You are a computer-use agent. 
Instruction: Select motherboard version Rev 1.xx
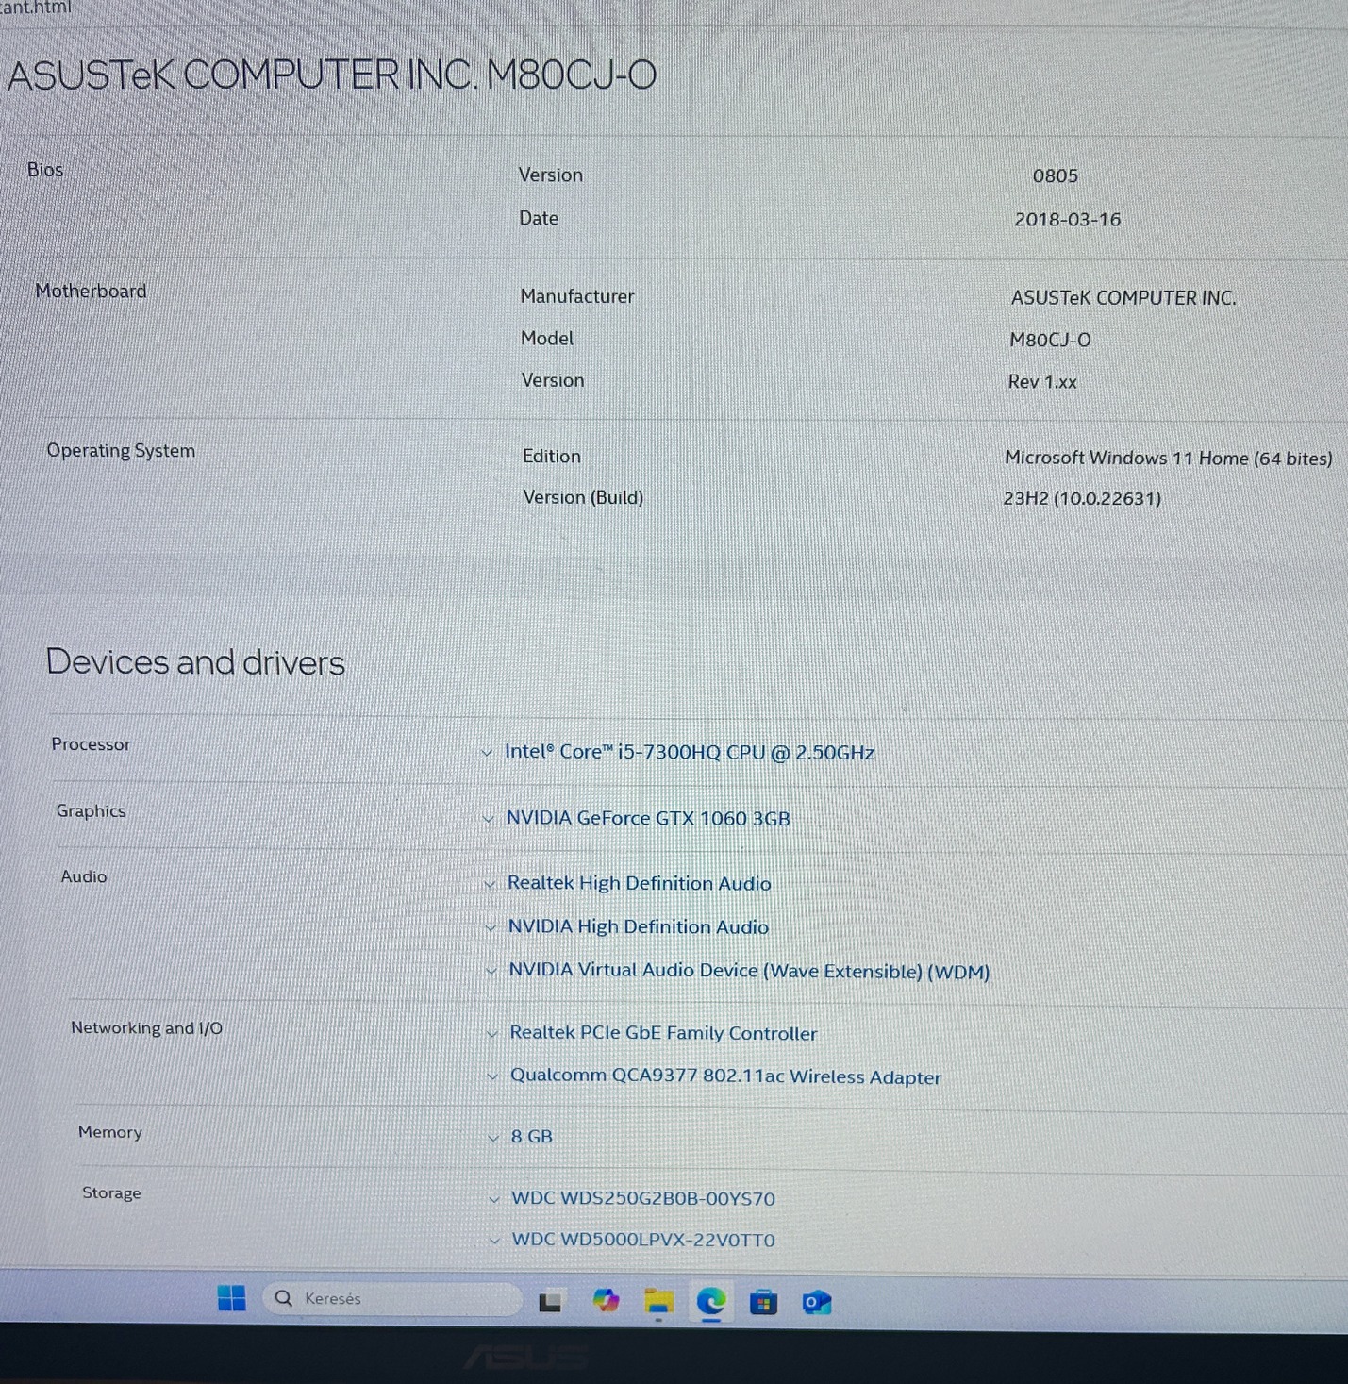[x=1042, y=382]
